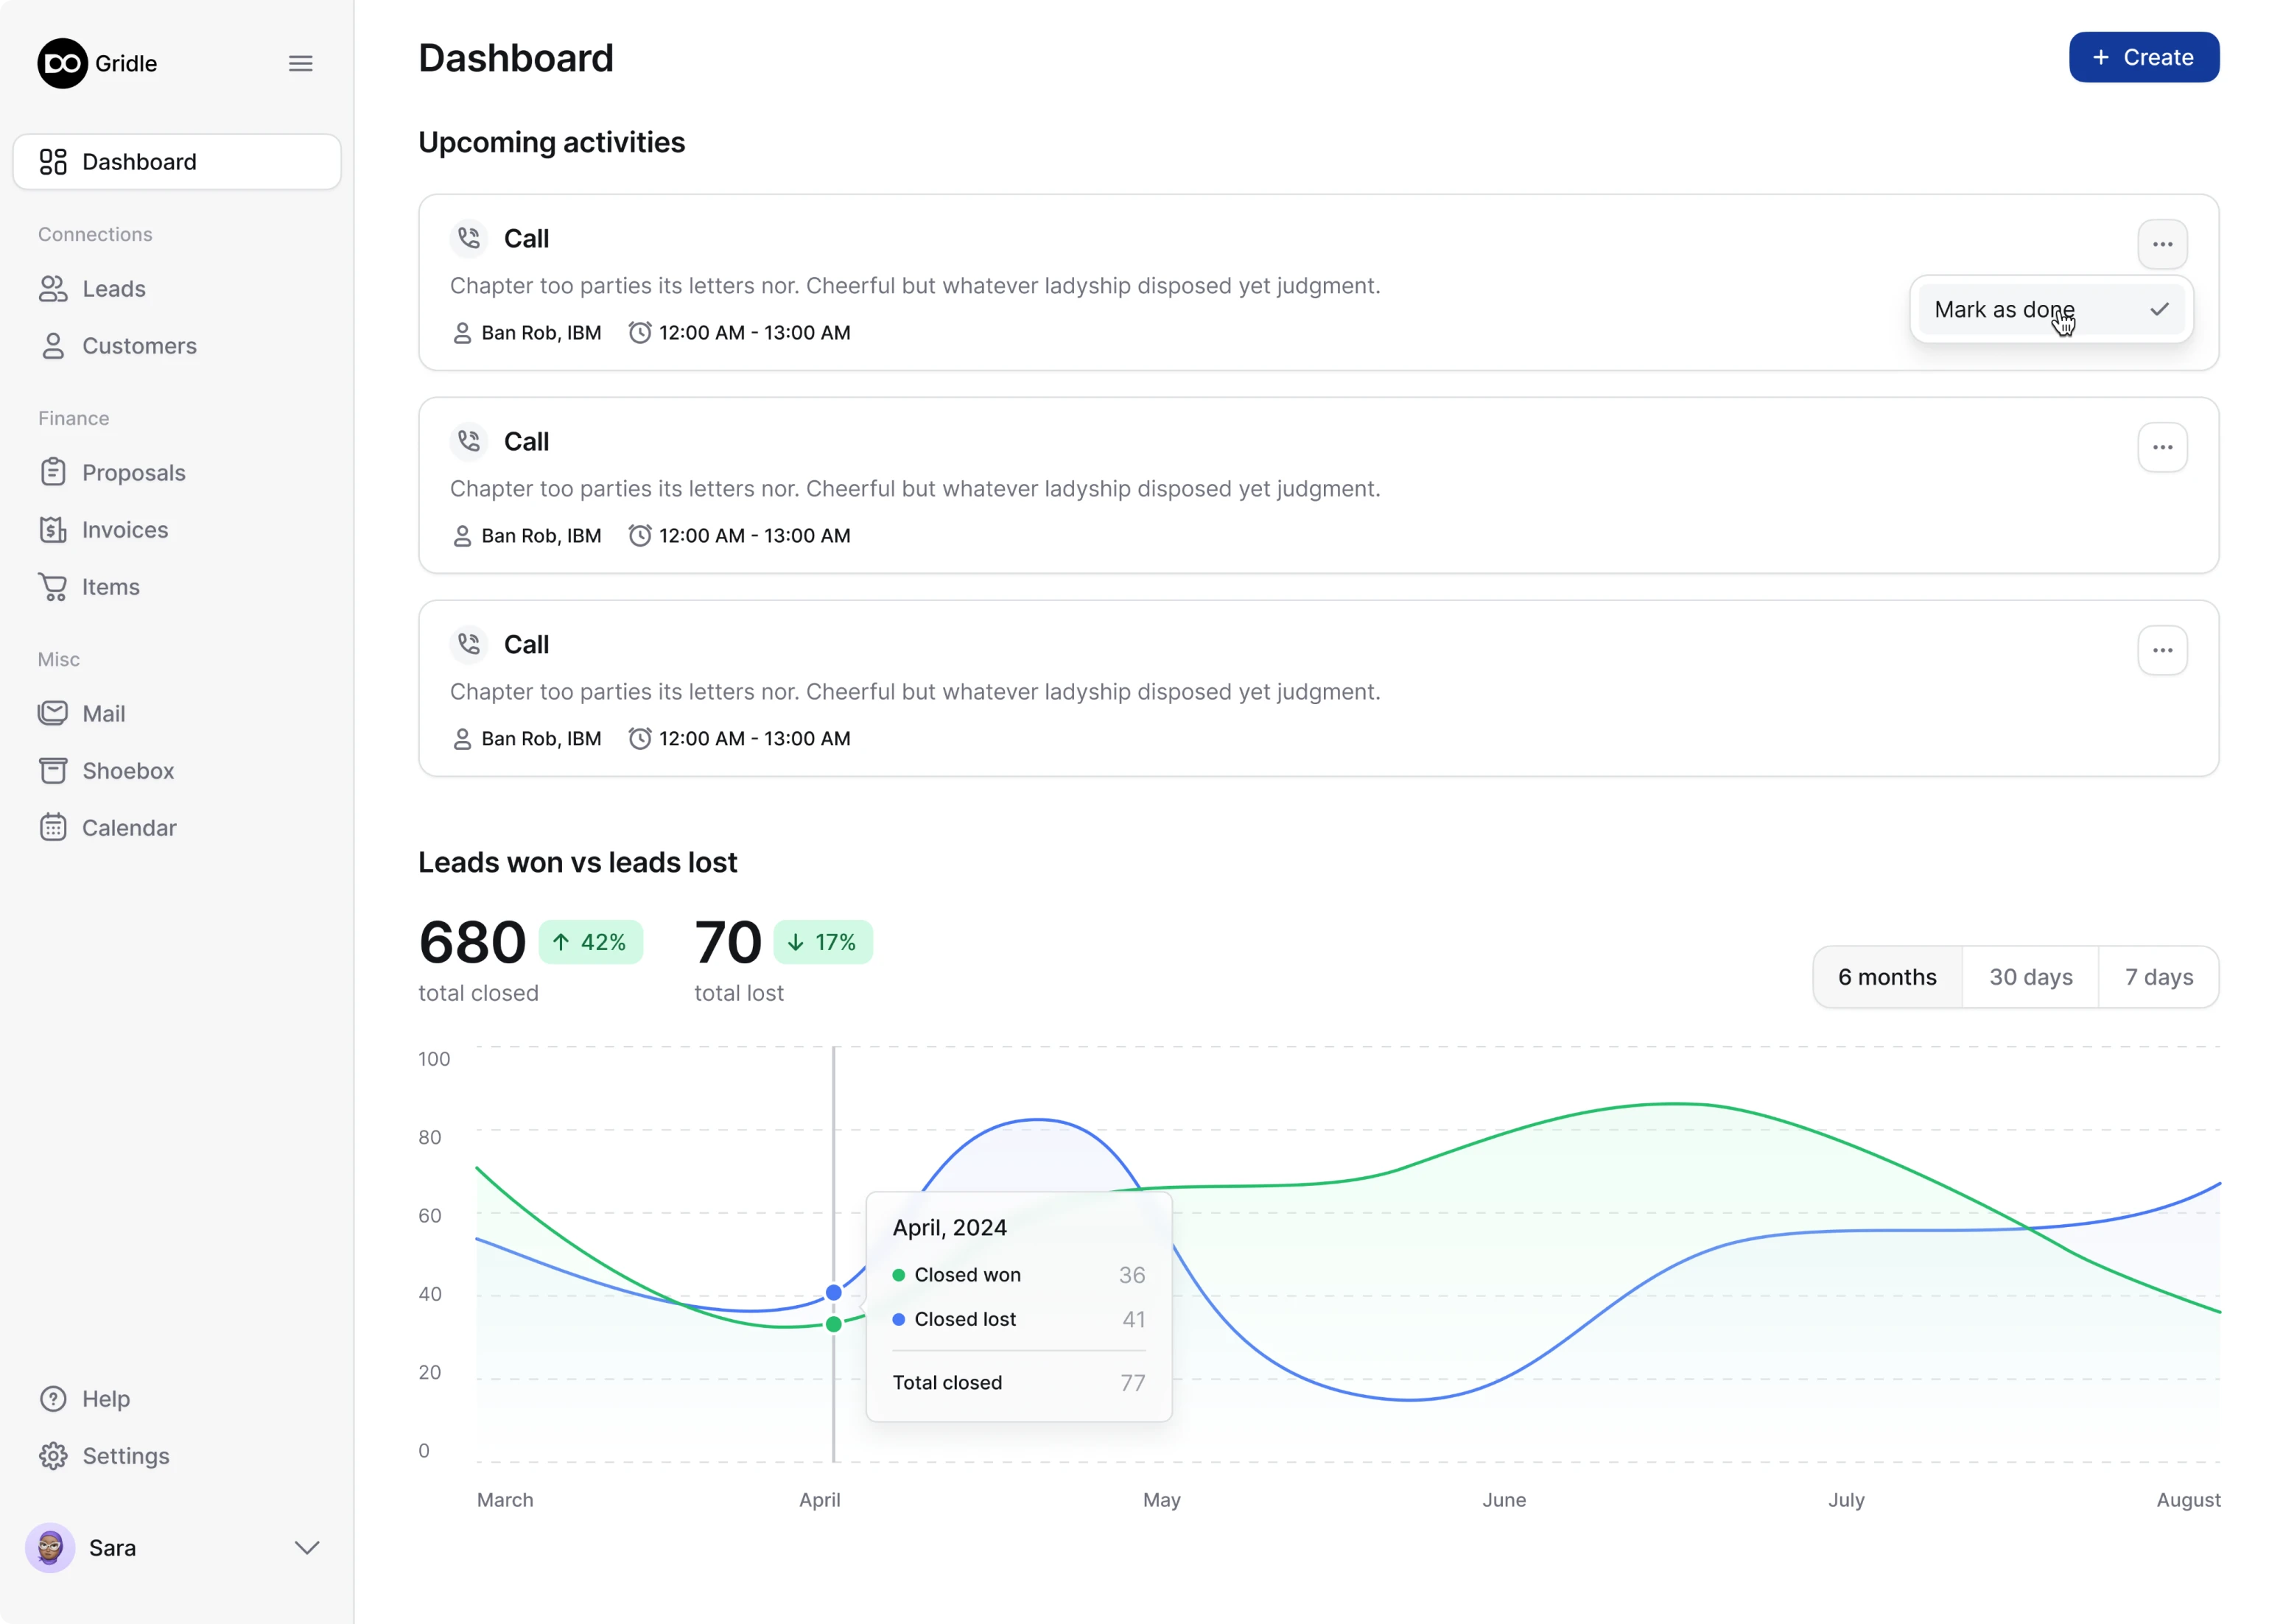Viewport: 2283px width, 1624px height.
Task: Collapse sidebar with hamburger menu icon
Action: tap(300, 63)
